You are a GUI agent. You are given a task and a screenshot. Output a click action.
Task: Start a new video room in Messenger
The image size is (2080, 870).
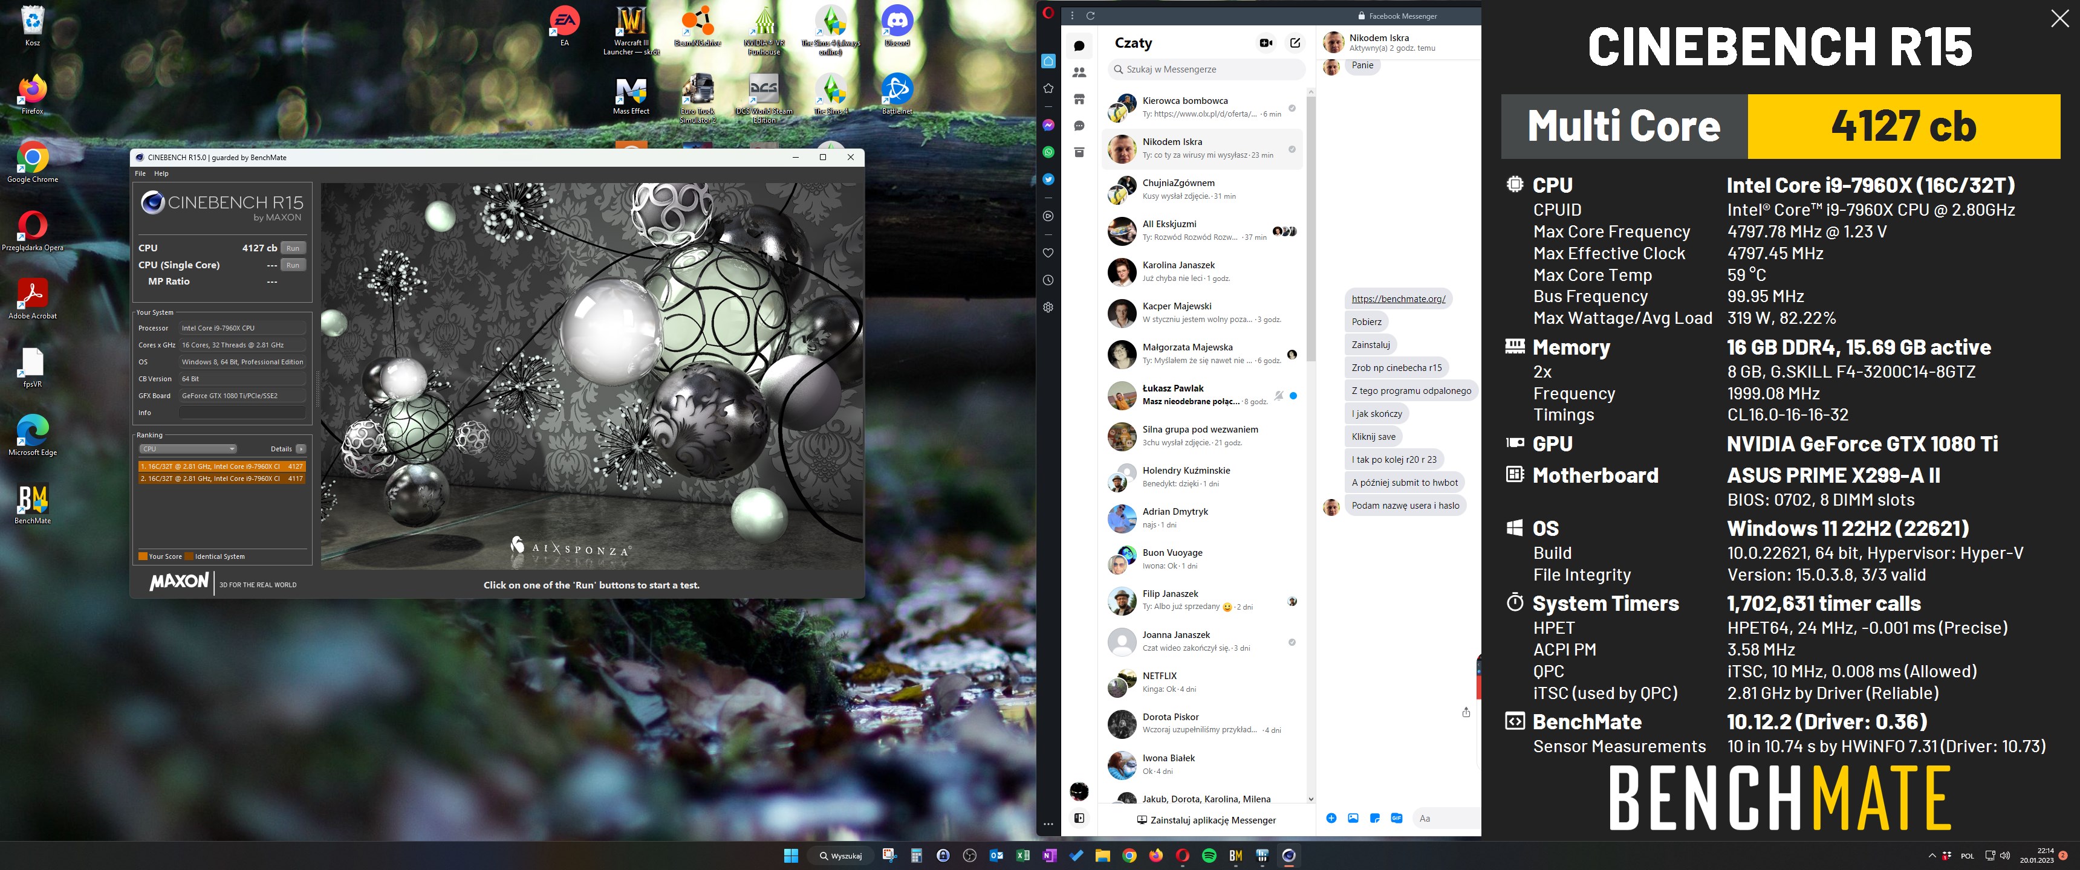pyautogui.click(x=1266, y=43)
